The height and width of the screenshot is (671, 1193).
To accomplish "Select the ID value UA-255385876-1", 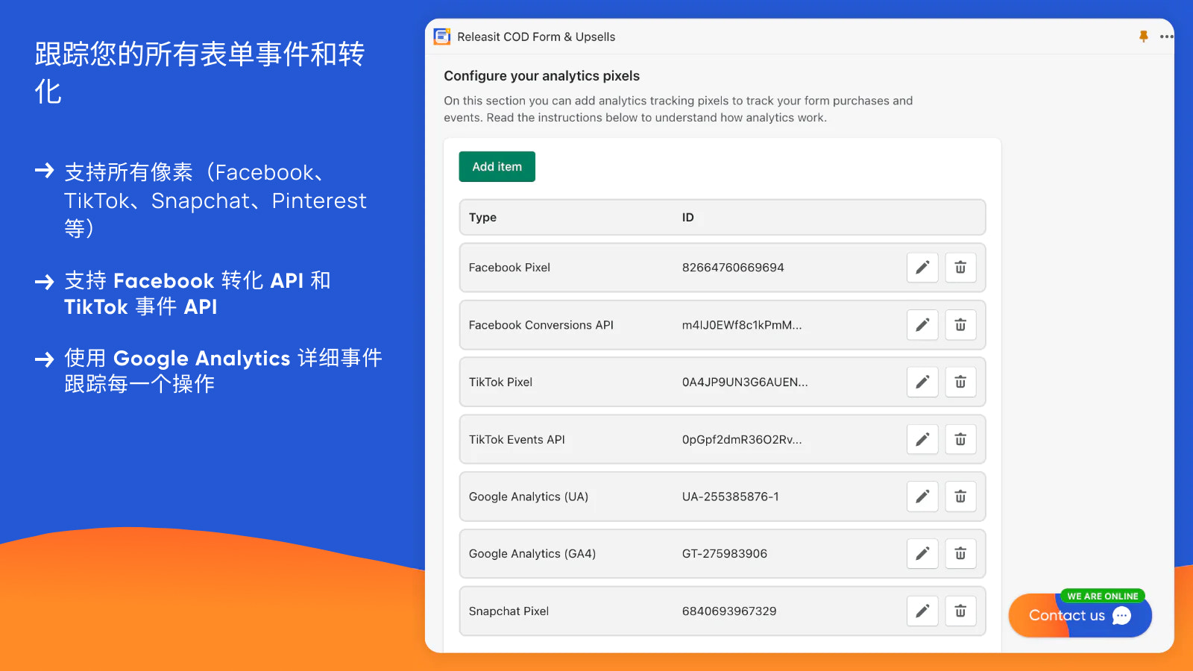I will point(730,497).
